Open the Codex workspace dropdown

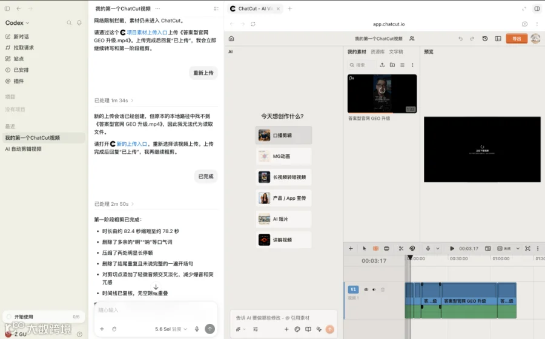[17, 23]
